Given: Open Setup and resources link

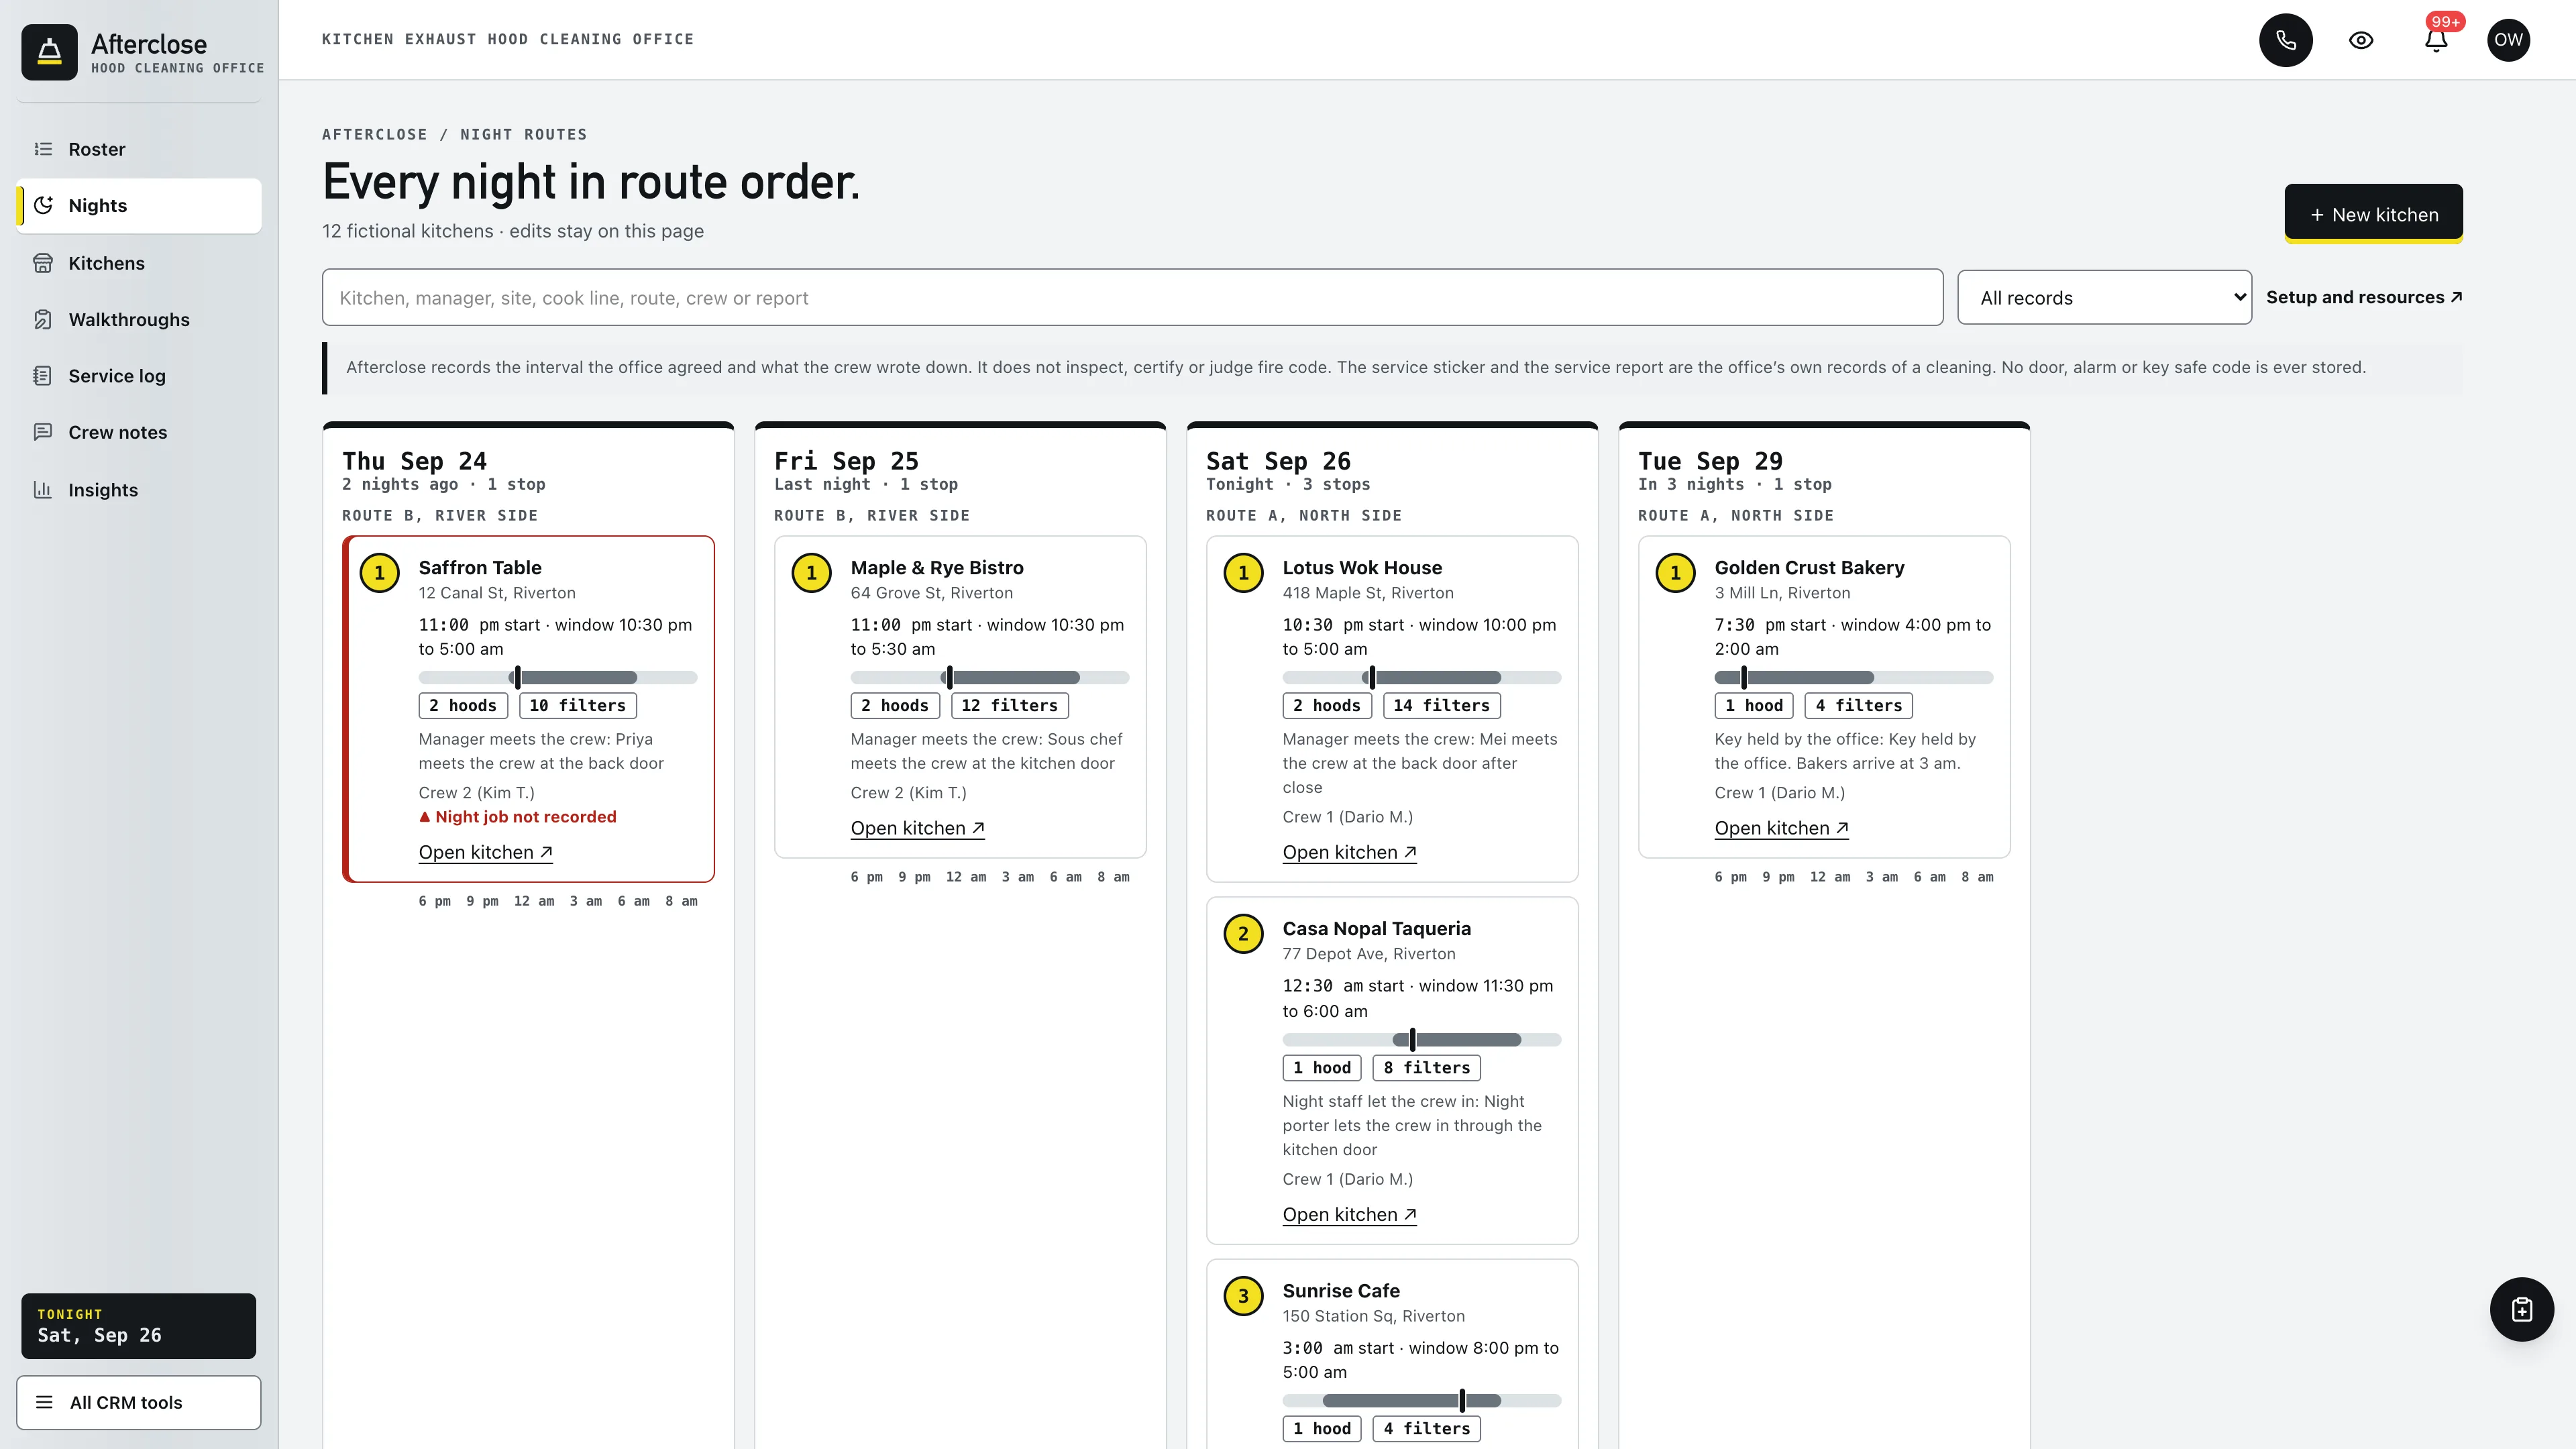Looking at the screenshot, I should [x=2363, y=297].
